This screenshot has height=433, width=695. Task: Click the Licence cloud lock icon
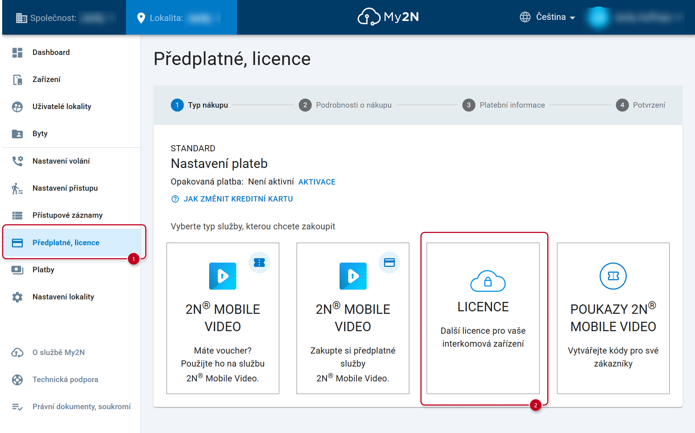tap(488, 281)
